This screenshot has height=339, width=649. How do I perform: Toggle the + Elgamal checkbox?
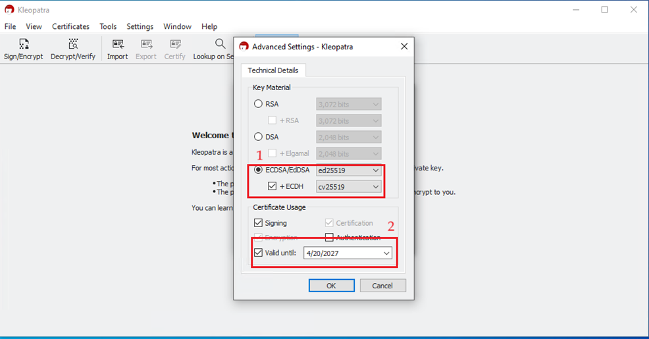[x=272, y=153]
